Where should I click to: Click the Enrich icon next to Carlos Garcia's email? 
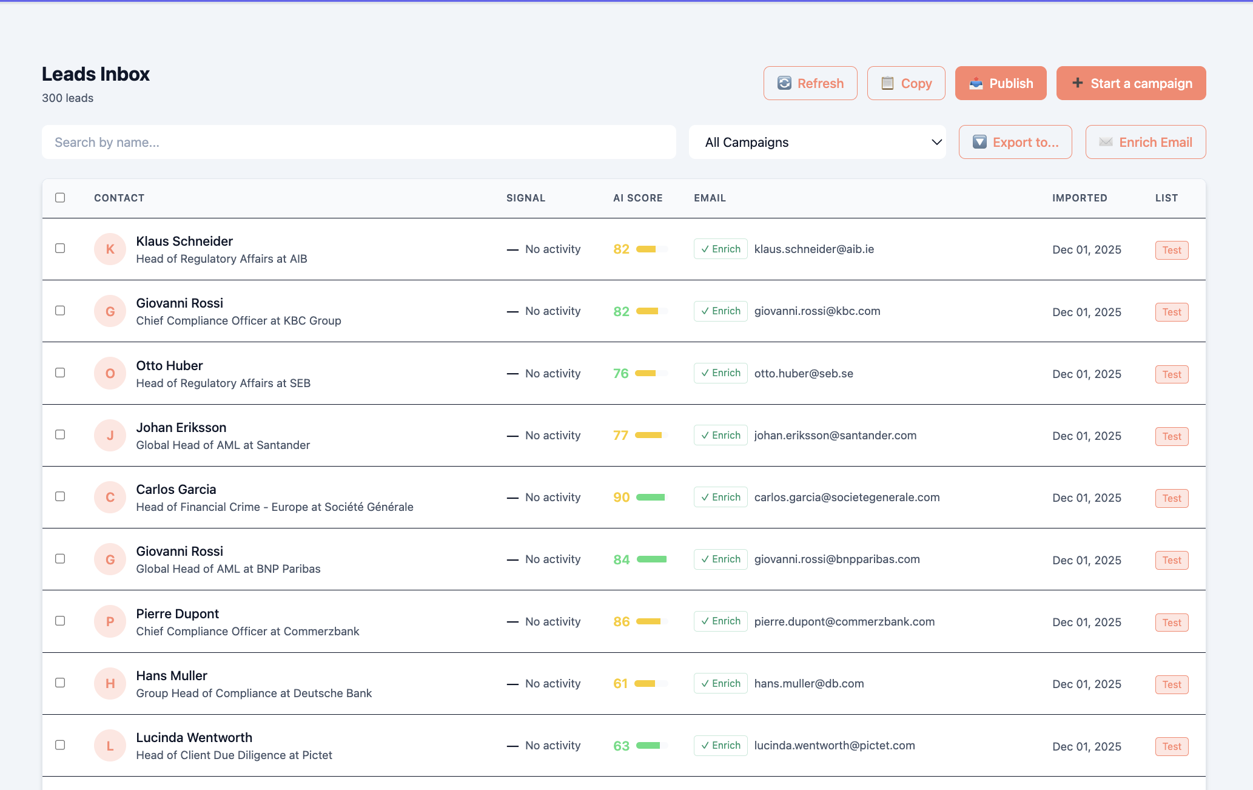click(705, 497)
